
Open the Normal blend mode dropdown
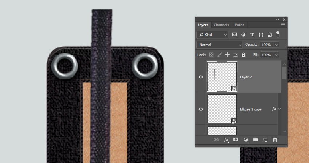coord(220,45)
